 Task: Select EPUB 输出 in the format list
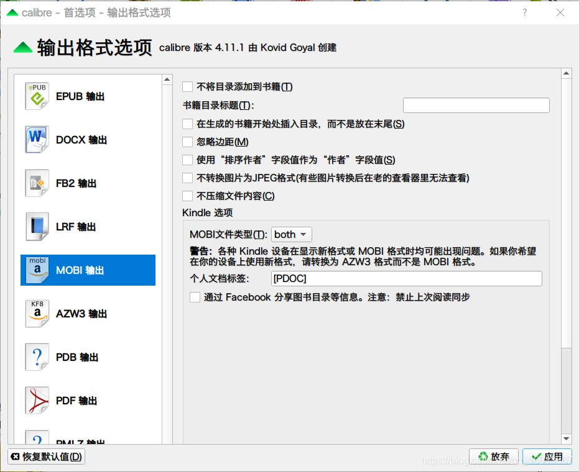pyautogui.click(x=88, y=96)
